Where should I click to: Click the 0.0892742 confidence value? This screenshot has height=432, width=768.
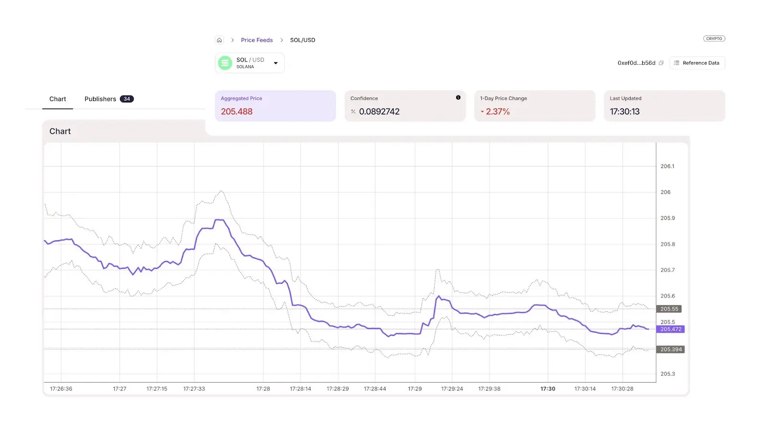(x=379, y=111)
